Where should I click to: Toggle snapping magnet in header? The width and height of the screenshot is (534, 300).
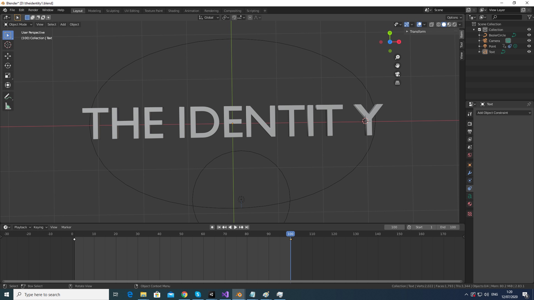click(234, 17)
